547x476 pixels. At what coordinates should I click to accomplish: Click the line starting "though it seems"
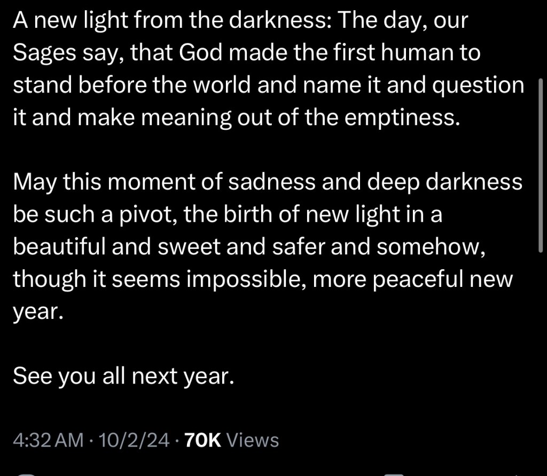[x=262, y=279]
